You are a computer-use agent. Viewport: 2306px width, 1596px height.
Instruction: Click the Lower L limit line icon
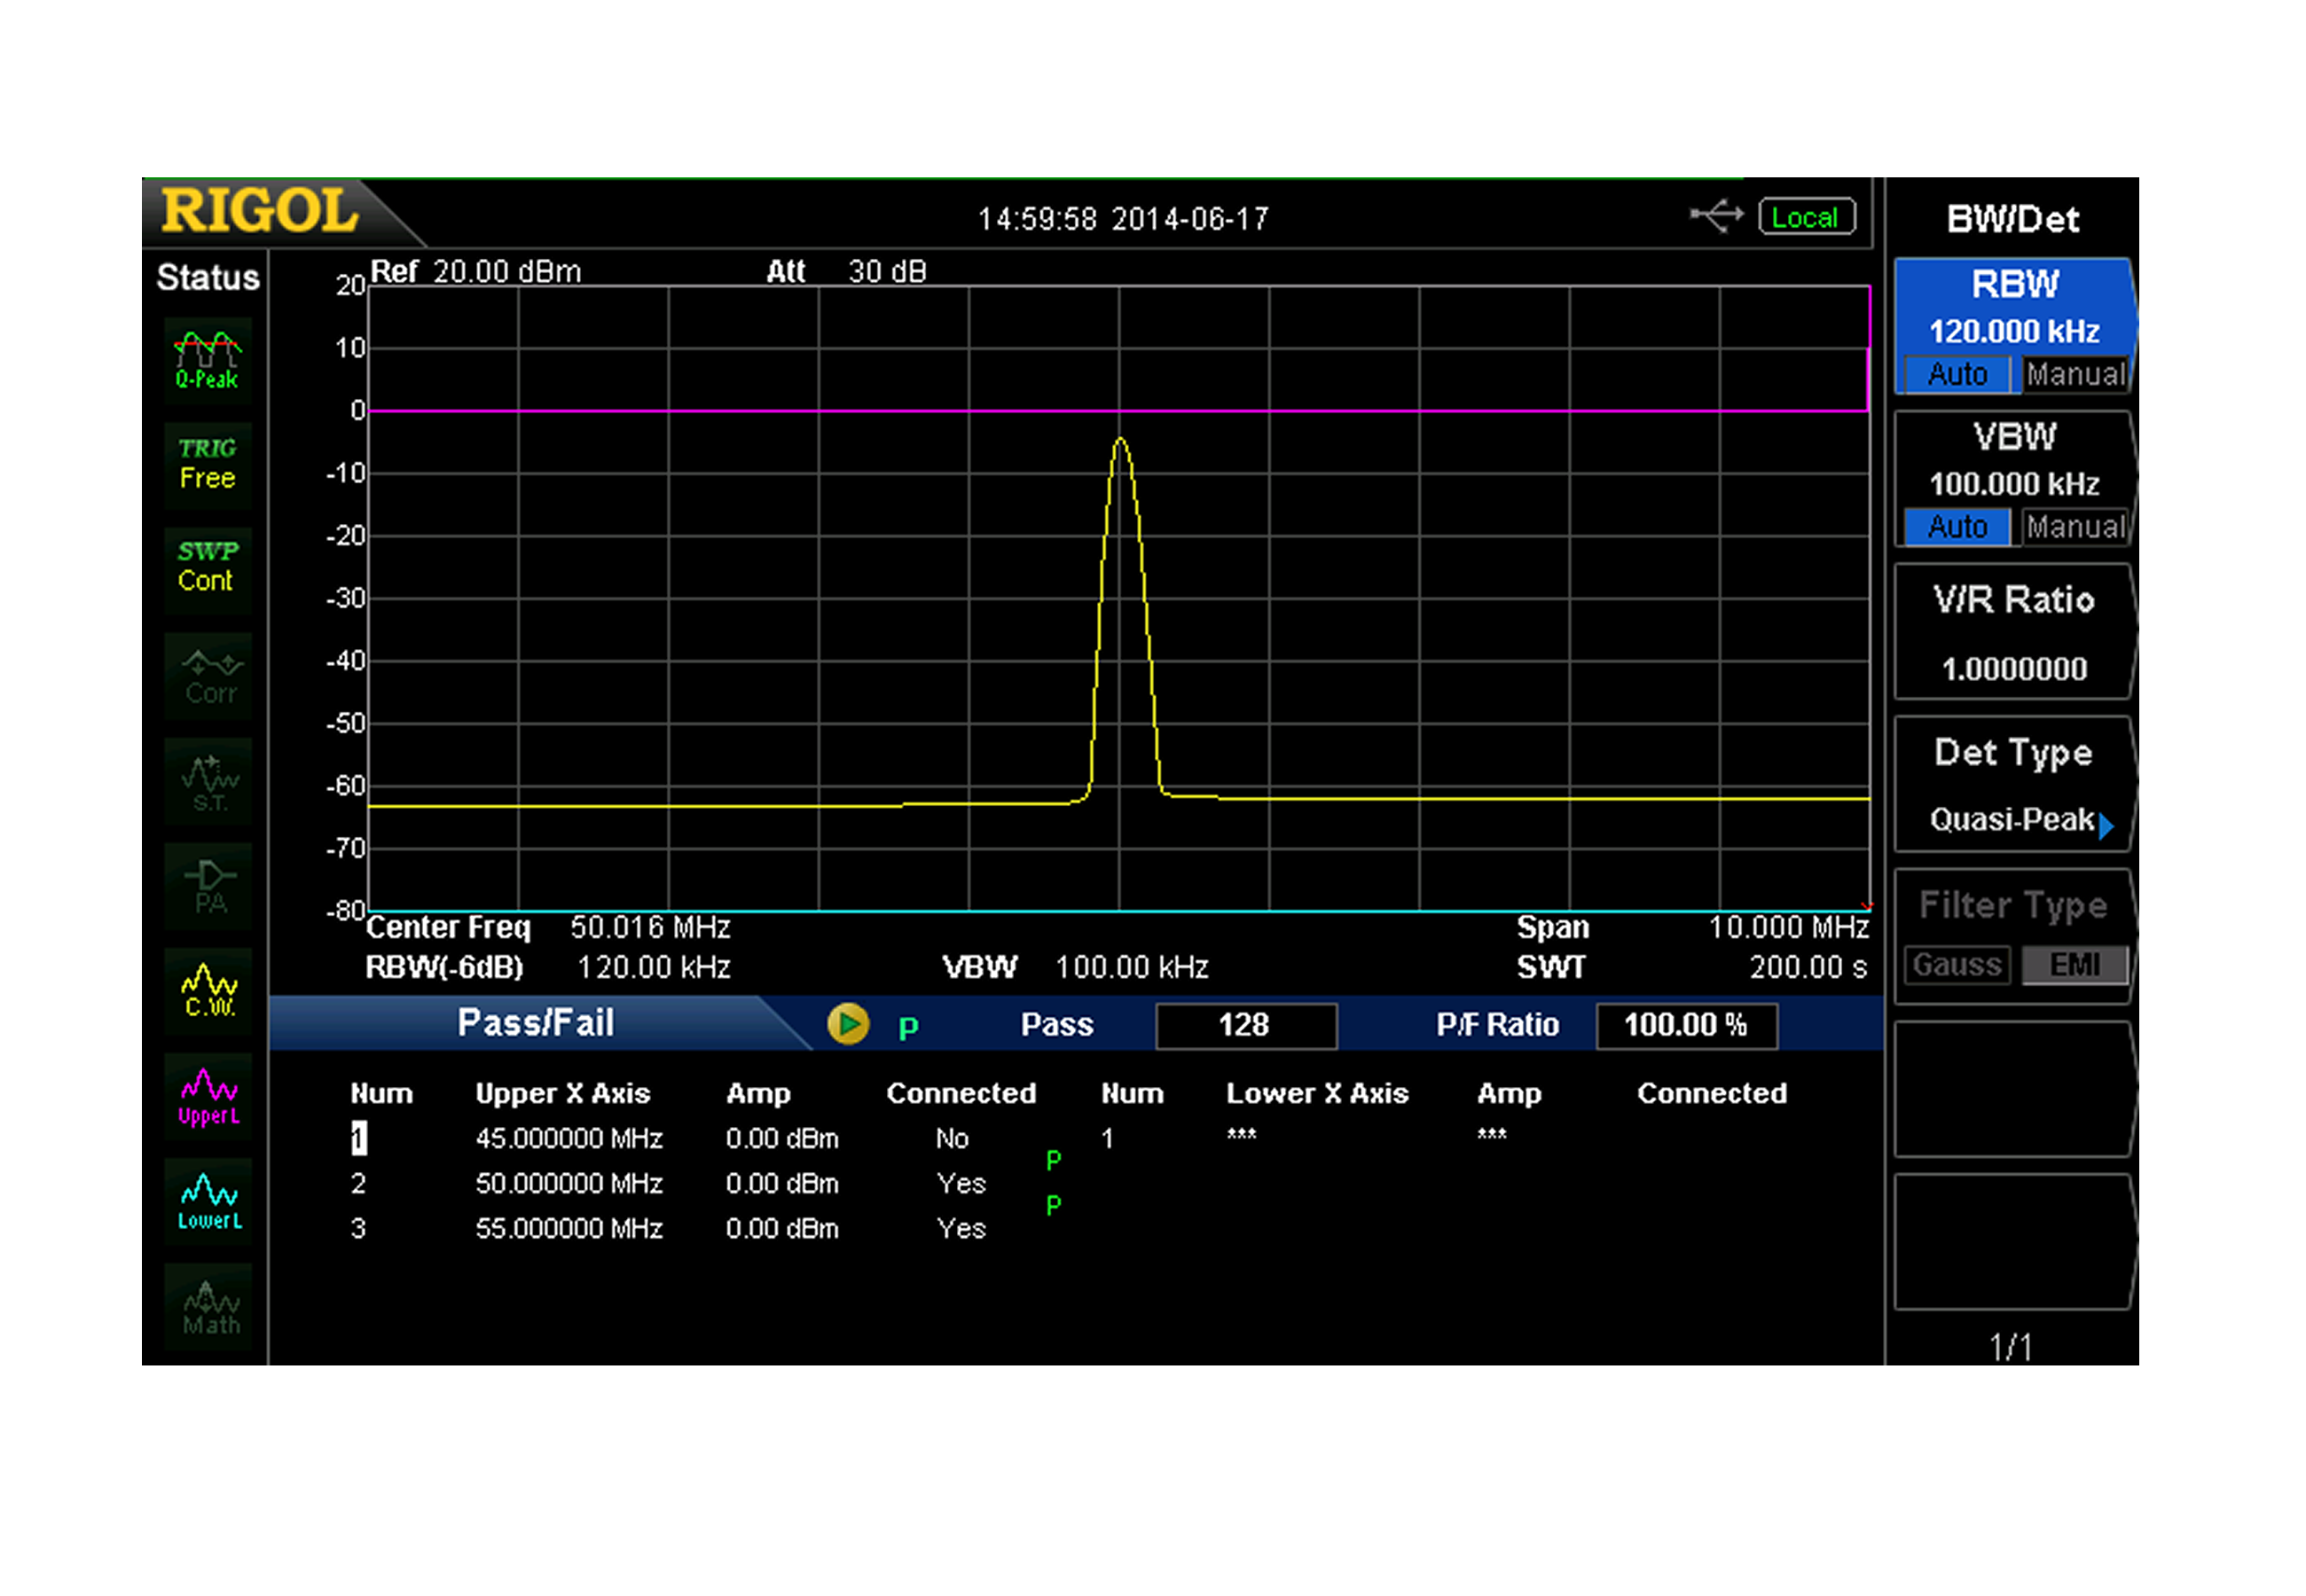[208, 1201]
